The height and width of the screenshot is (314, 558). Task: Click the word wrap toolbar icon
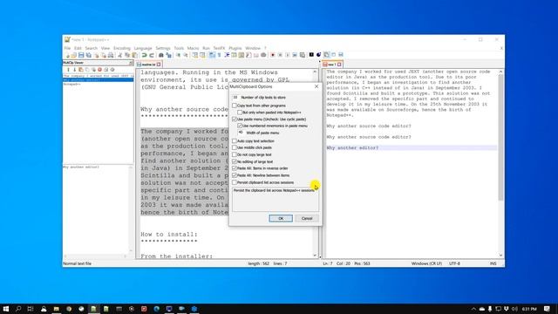(212, 55)
